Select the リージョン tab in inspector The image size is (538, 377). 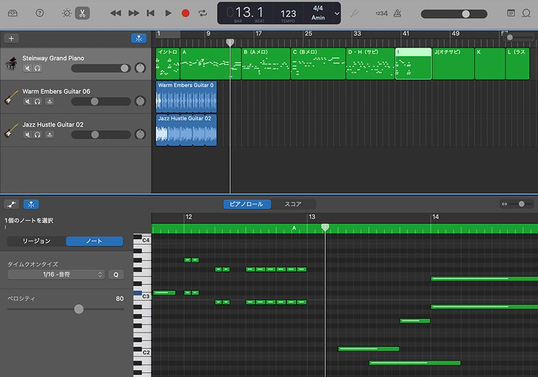pos(36,241)
